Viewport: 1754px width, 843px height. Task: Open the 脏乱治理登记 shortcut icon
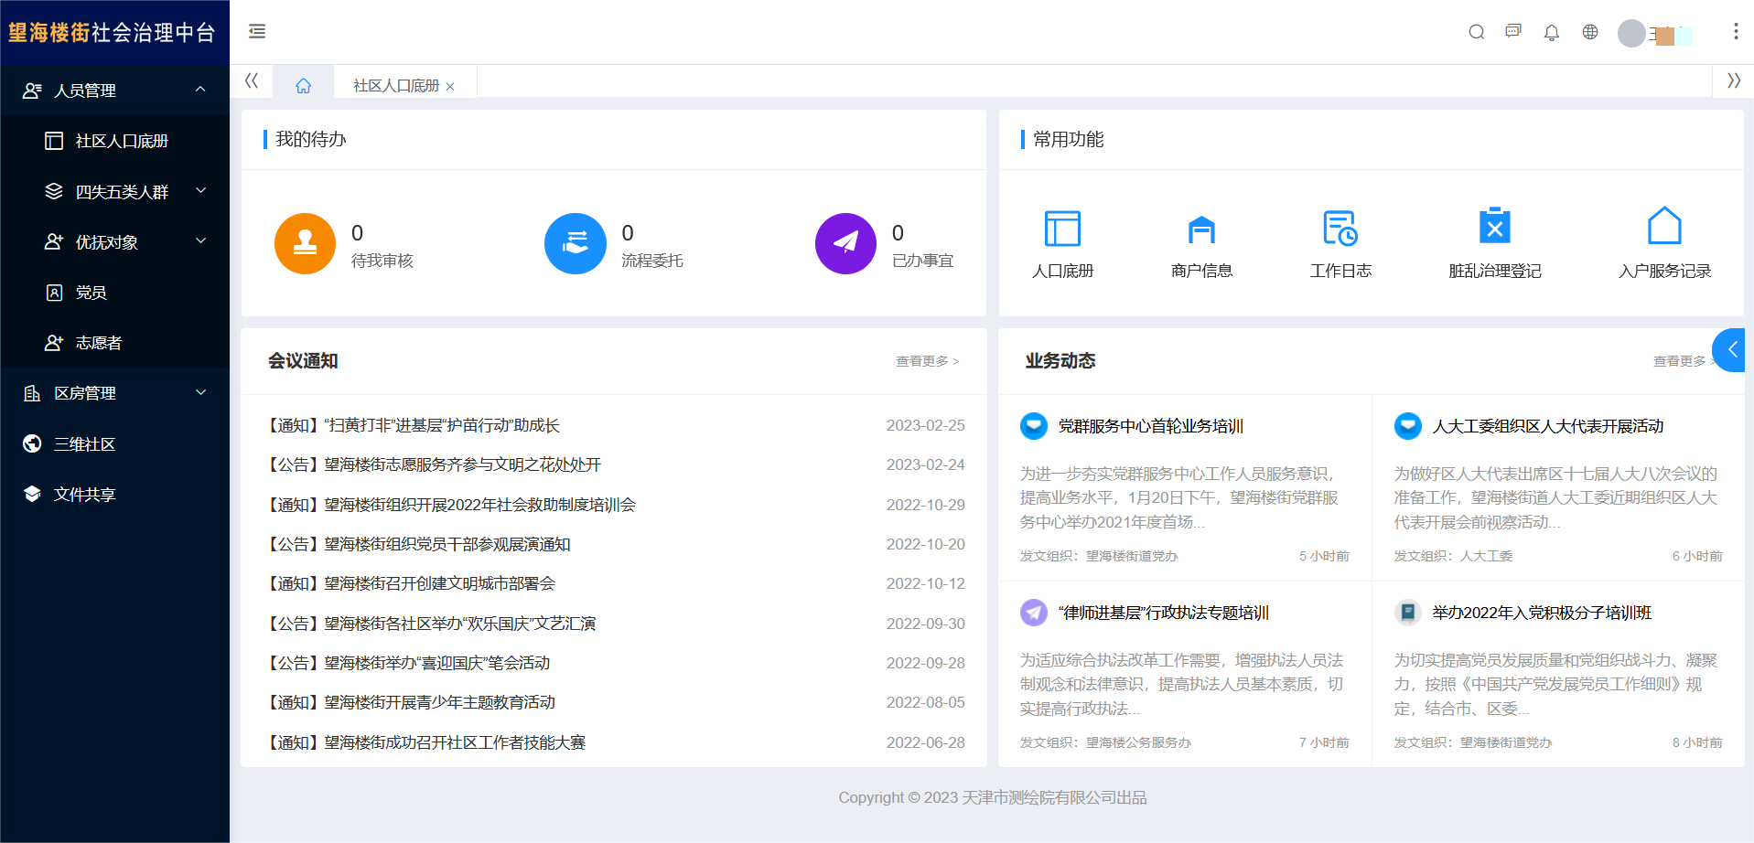click(1494, 227)
